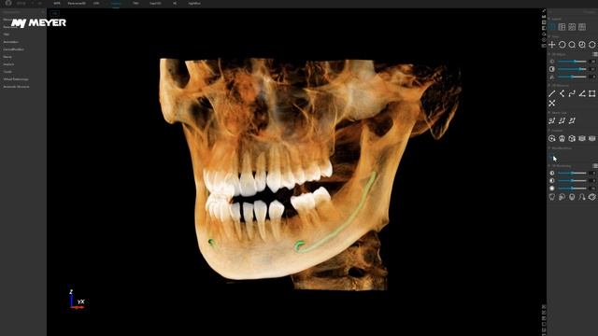The height and width of the screenshot is (336, 598).
Task: Collapse the section above the upper slider group
Action: [549, 54]
